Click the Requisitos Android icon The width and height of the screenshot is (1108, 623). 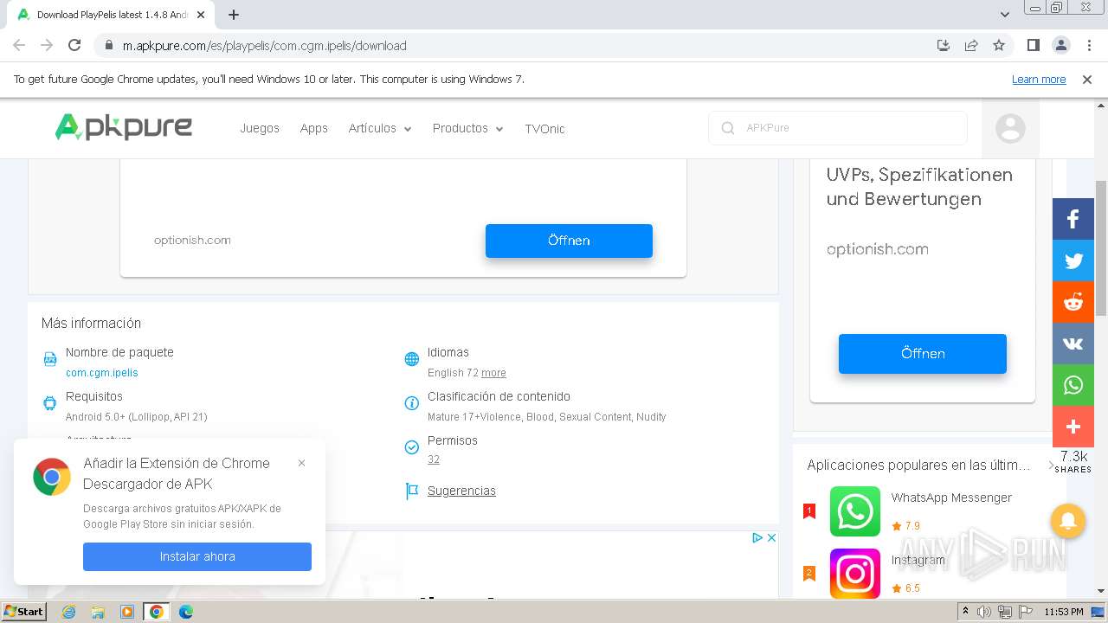point(50,403)
